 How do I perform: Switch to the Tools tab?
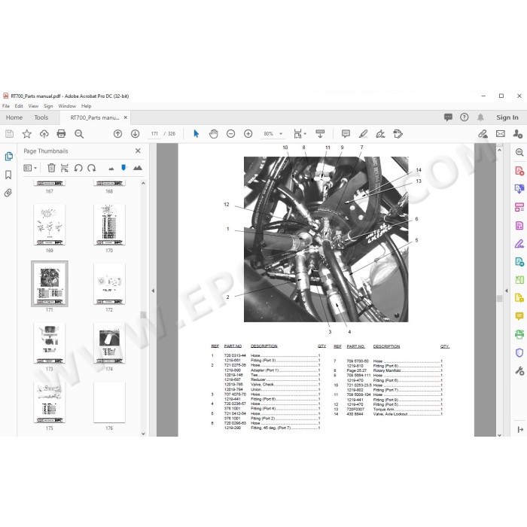pos(41,117)
